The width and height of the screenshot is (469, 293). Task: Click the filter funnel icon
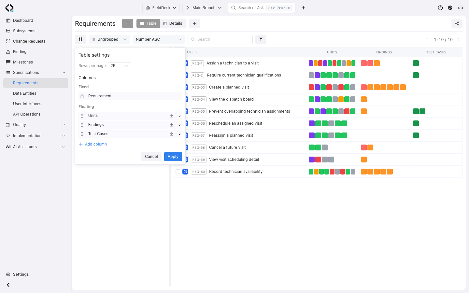tap(261, 39)
